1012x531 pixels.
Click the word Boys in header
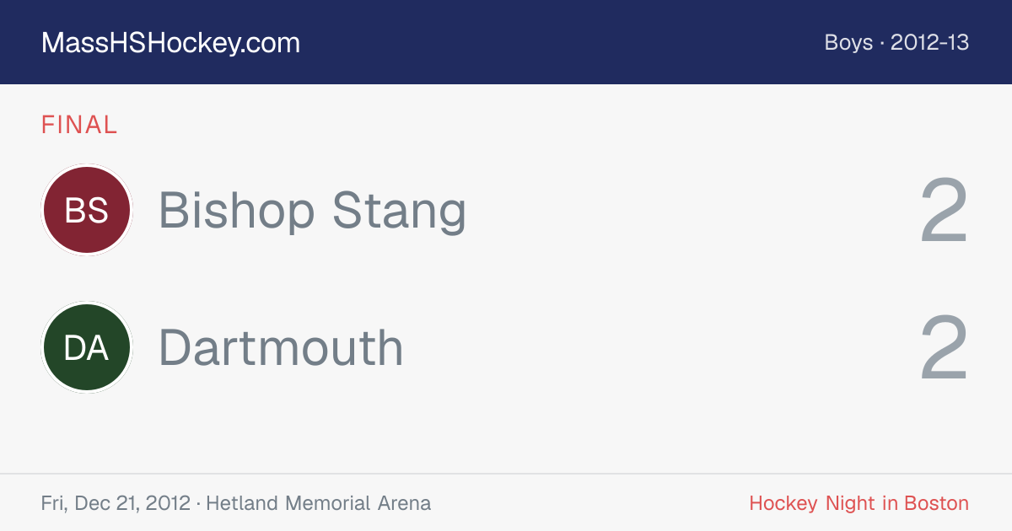pyautogui.click(x=848, y=42)
